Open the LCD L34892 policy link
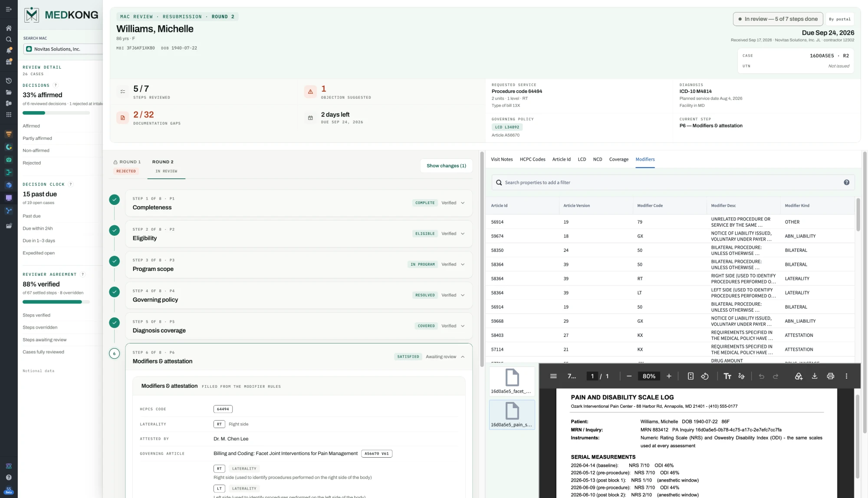The height and width of the screenshot is (498, 868). click(507, 127)
